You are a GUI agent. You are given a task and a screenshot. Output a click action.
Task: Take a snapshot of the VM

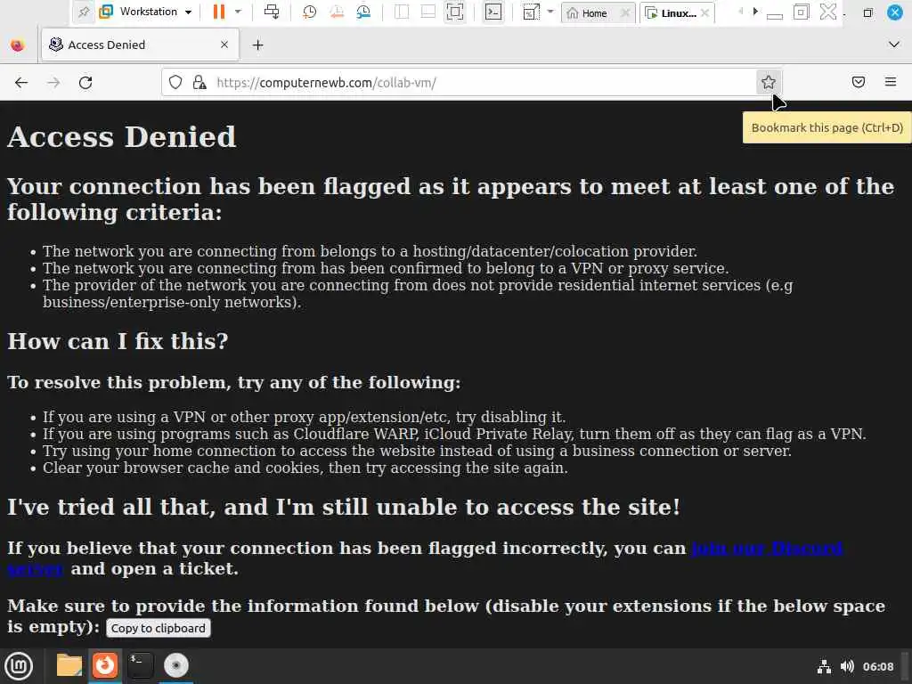coord(309,12)
